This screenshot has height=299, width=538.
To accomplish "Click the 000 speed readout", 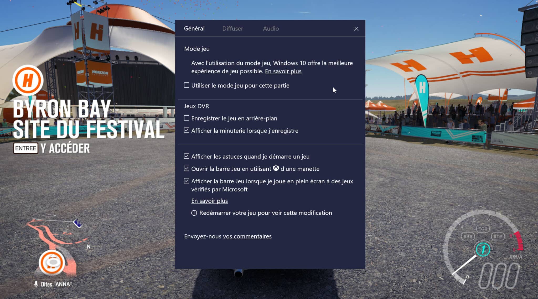I will click(x=499, y=276).
